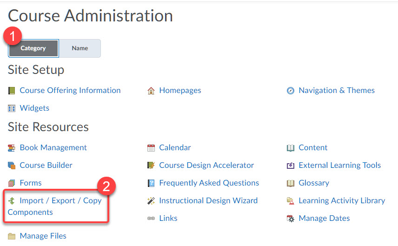The image size is (398, 246).
Task: Go to External Learning Tools
Action: tap(339, 165)
